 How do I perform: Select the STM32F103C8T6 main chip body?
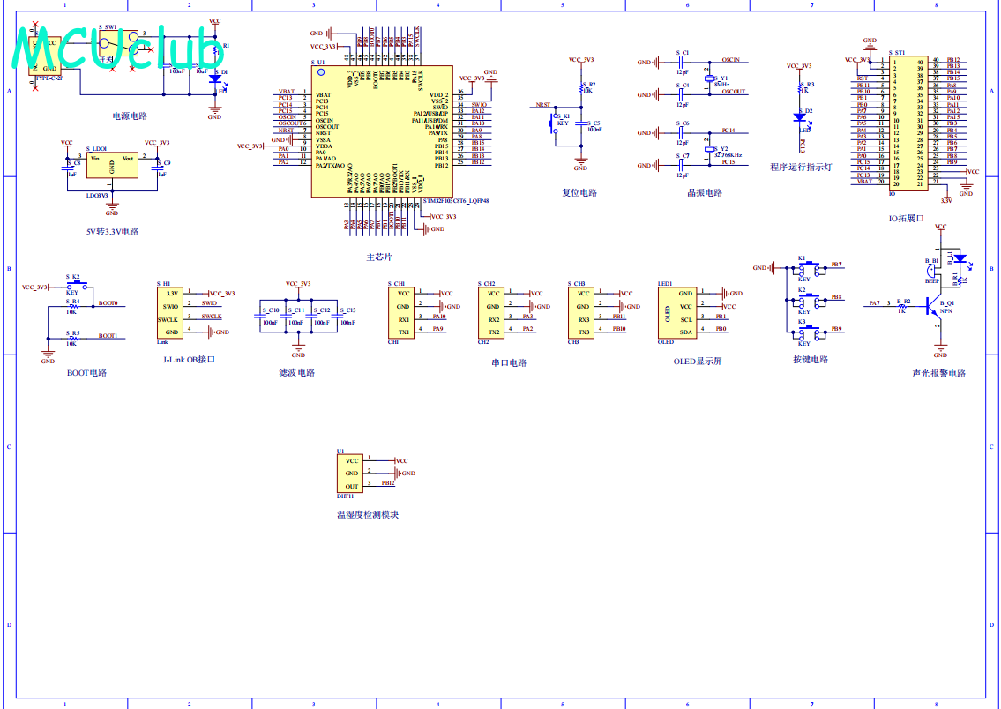(382, 131)
